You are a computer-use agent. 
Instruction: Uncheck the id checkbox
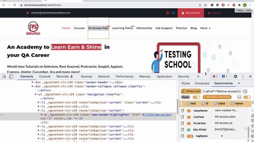click(x=203, y=103)
